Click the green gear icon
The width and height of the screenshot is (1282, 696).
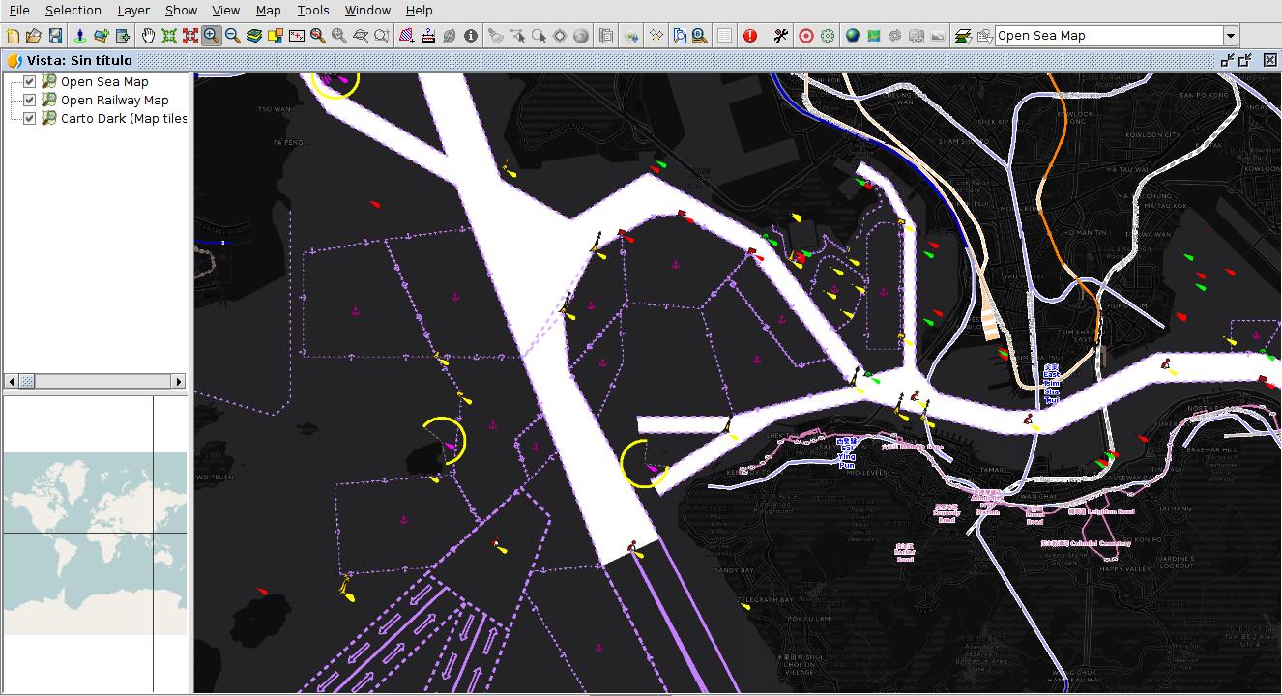(x=828, y=36)
